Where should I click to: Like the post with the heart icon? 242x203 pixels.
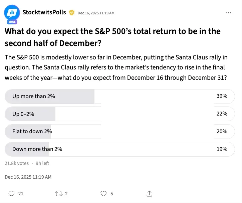point(103,193)
